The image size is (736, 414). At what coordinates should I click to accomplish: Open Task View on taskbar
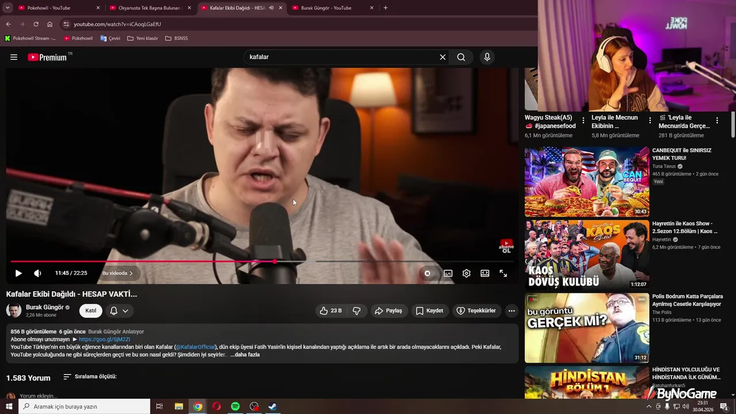coord(160,407)
